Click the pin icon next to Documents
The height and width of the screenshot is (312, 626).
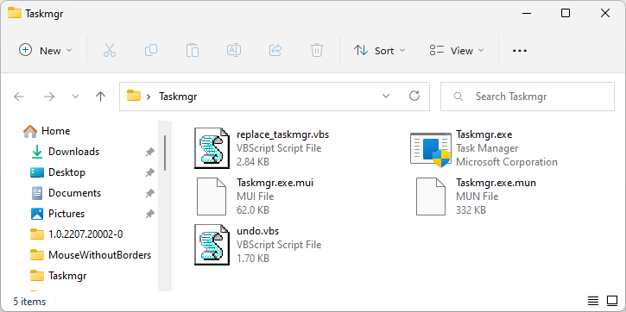[149, 193]
